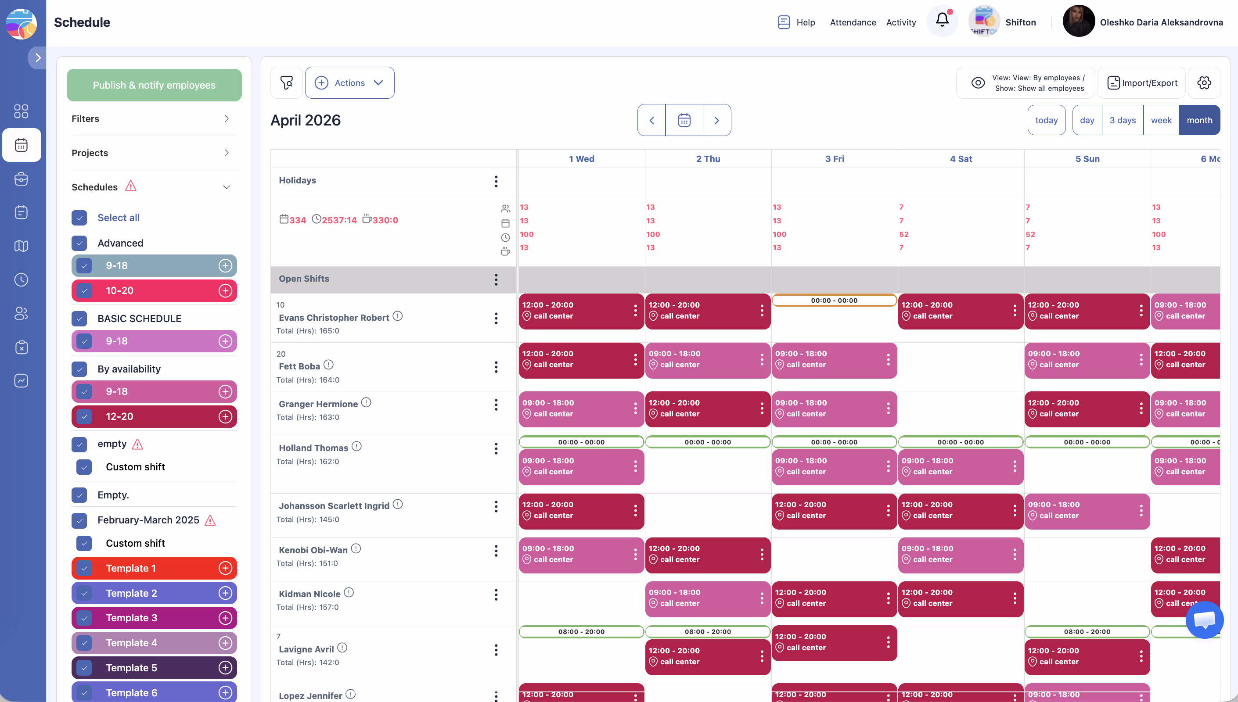Switch to week view
Screen dimensions: 1238x702
(x=1161, y=120)
